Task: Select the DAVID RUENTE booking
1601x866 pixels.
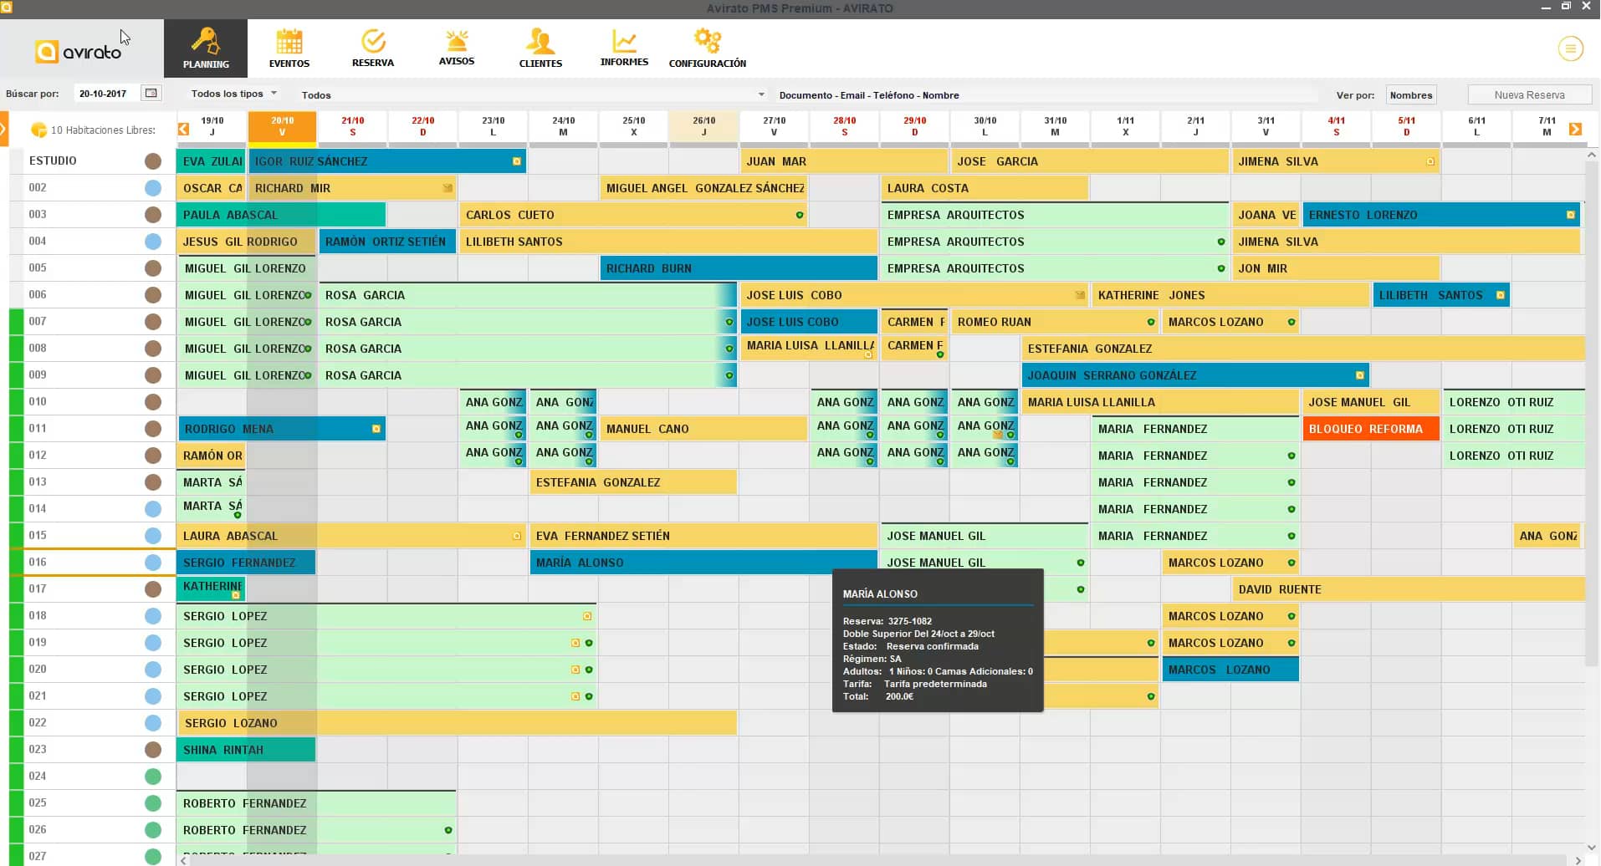Action: pyautogui.click(x=1409, y=589)
